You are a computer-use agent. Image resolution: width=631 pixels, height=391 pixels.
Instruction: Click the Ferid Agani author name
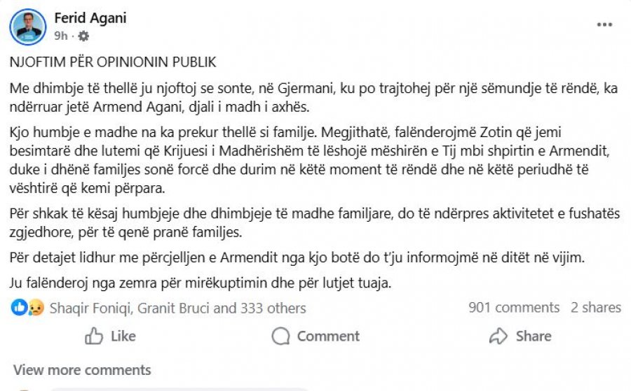(x=90, y=18)
